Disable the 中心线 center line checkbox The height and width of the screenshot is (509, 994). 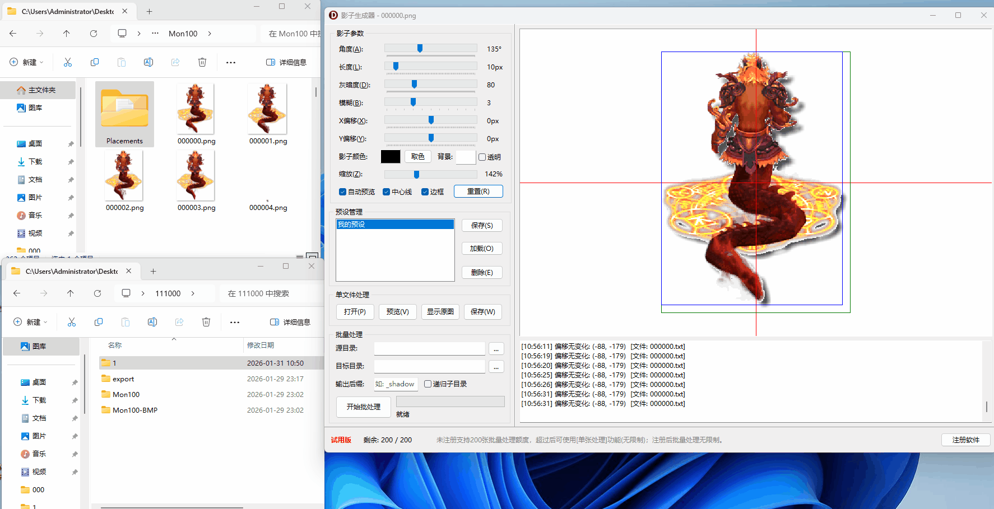click(x=386, y=192)
